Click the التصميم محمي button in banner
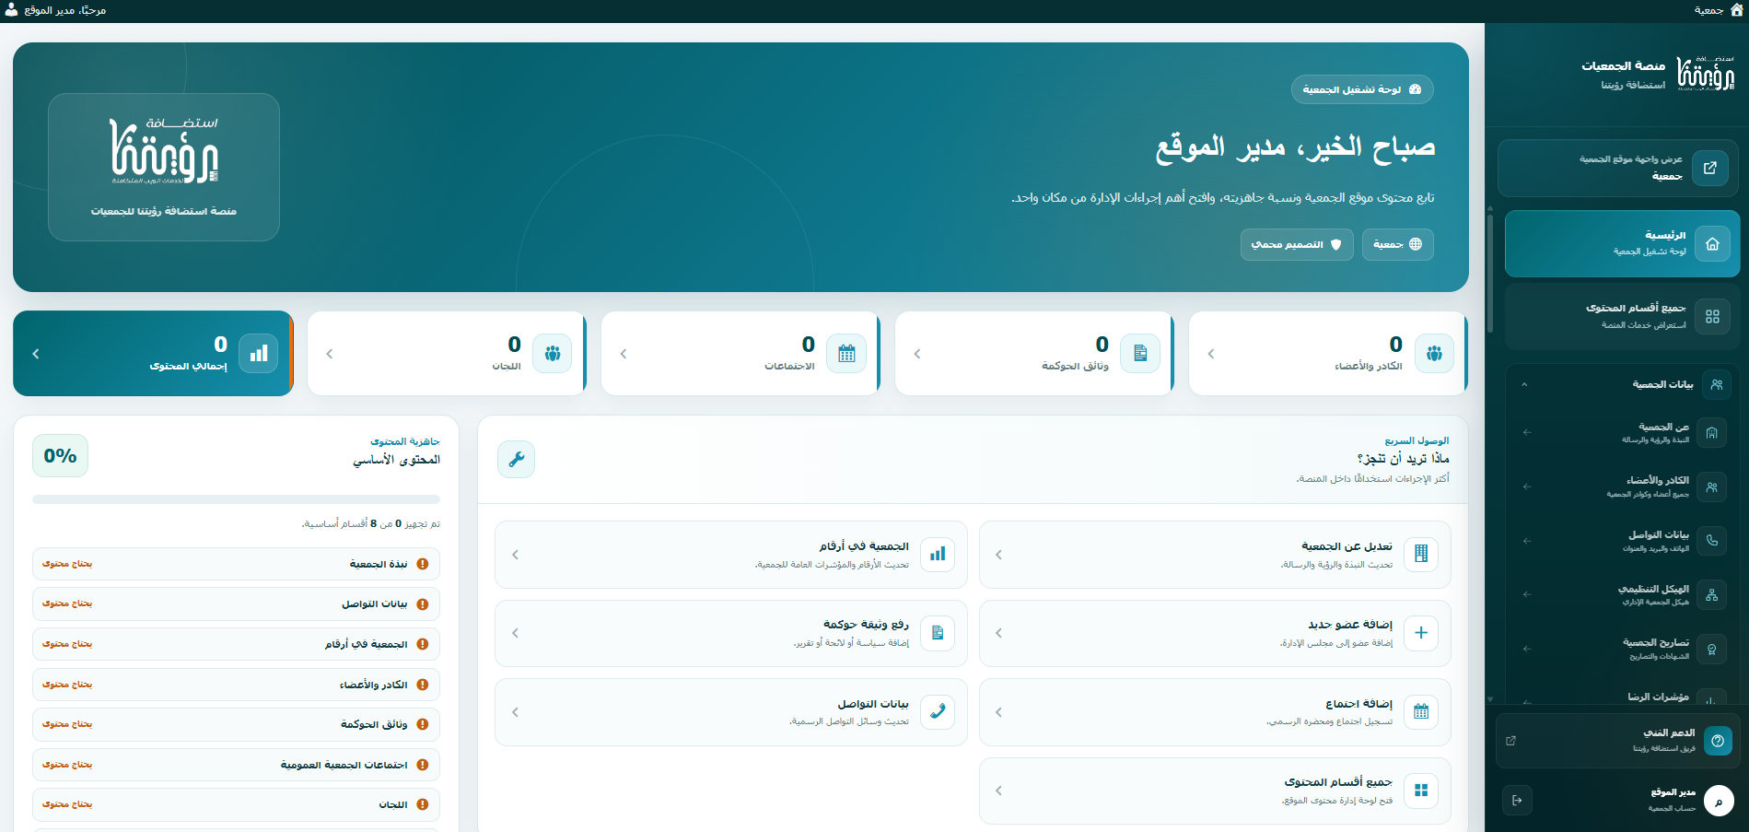Screen dimensions: 1749x832 [x=1297, y=244]
